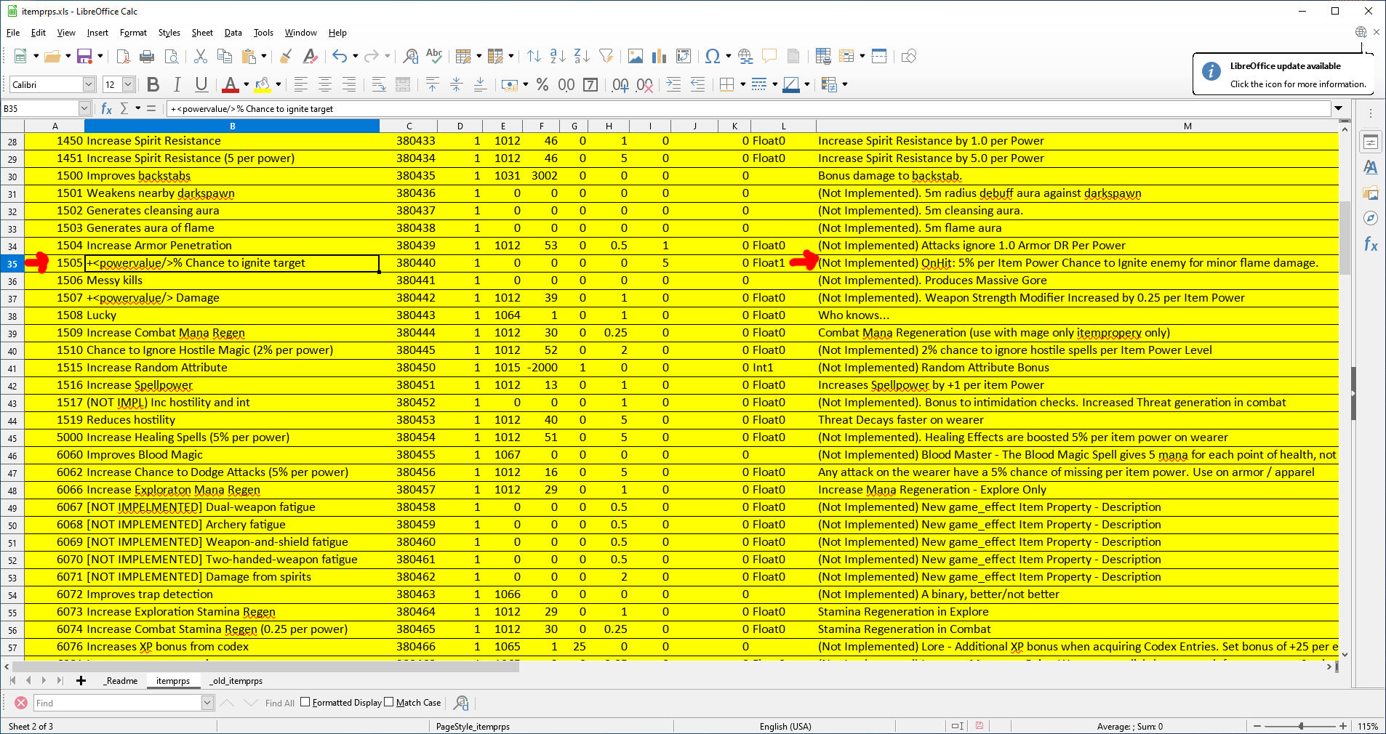Toggle Align Right alignment

click(x=349, y=84)
